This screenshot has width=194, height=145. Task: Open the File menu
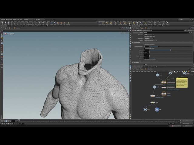[x=2, y=19]
